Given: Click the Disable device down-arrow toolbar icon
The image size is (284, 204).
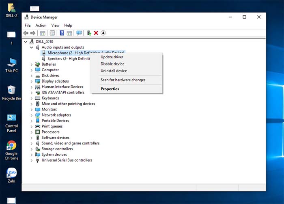Looking at the screenshot, I should [x=103, y=33].
